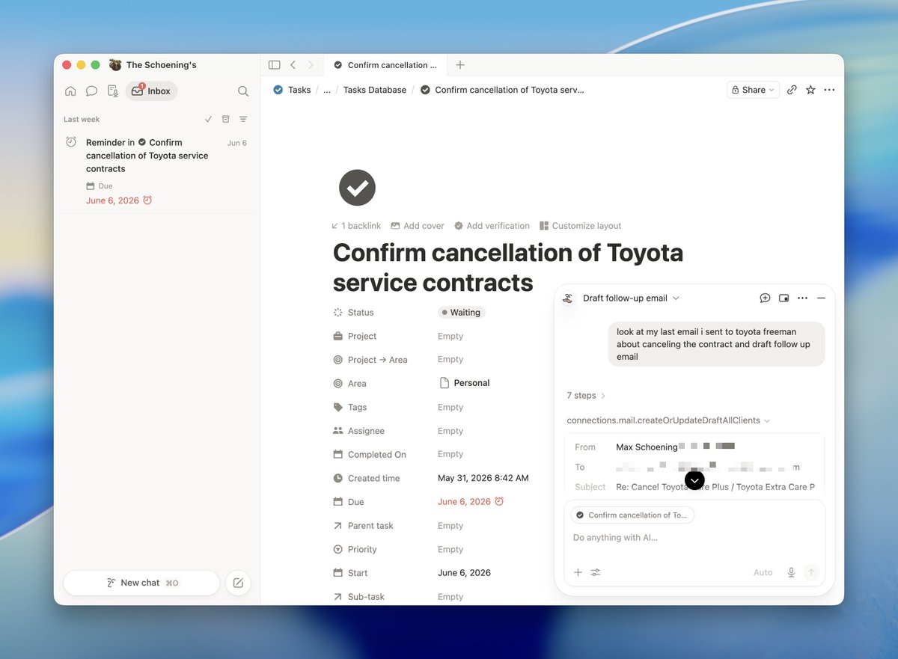The image size is (898, 659).
Task: Open the Personal area page
Action: tap(464, 383)
